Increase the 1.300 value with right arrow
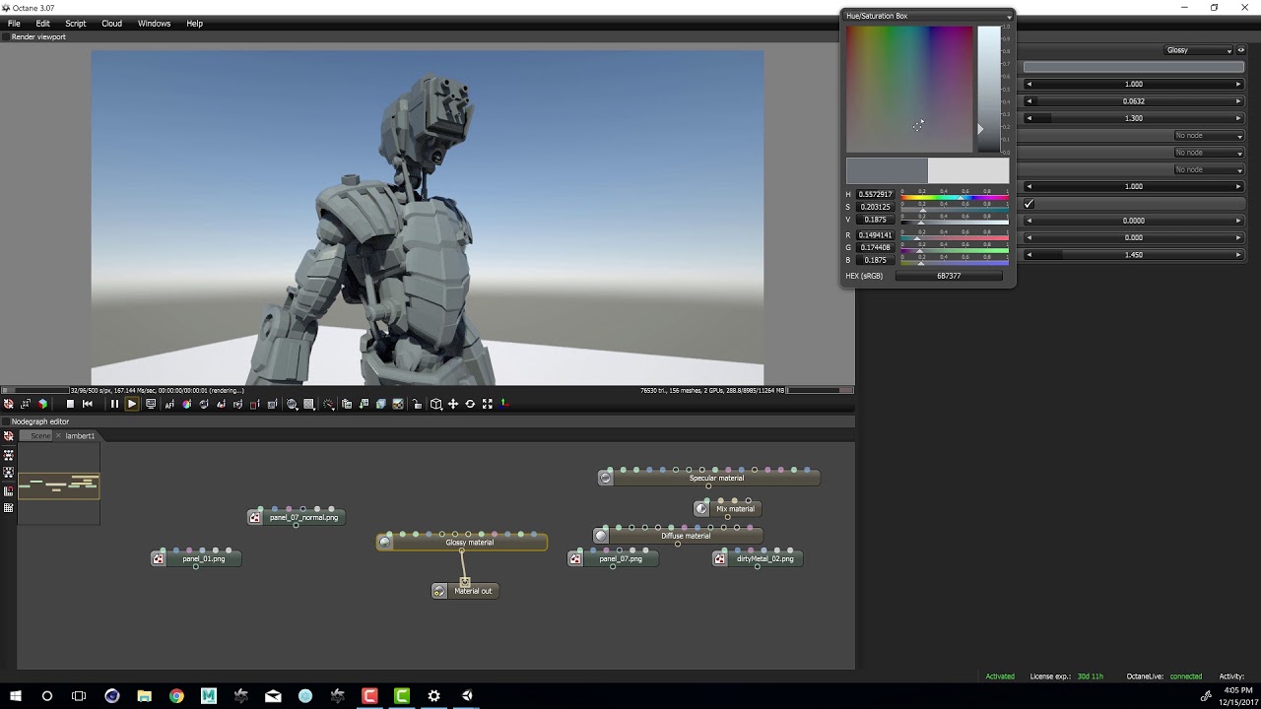Screen dimensions: 1261x709 (x=1238, y=118)
